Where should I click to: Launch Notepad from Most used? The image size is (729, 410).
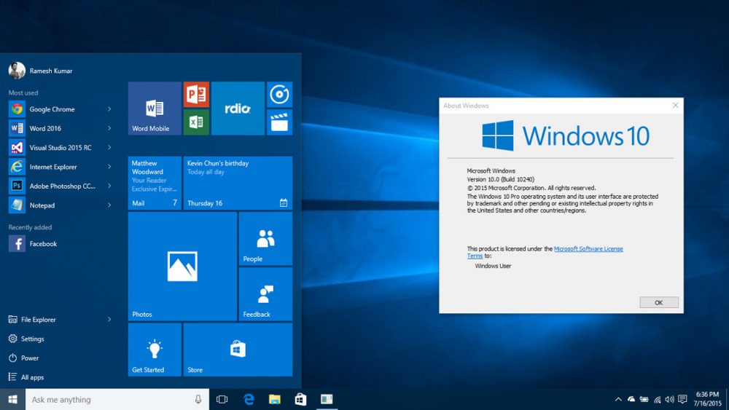coord(61,205)
